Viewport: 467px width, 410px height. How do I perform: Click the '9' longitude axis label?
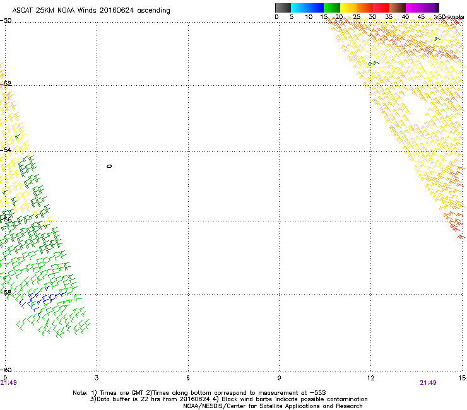coord(279,378)
